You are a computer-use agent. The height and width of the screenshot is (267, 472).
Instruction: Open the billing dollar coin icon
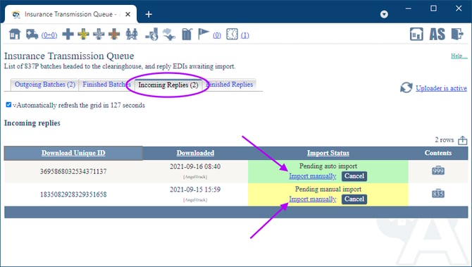[152, 35]
